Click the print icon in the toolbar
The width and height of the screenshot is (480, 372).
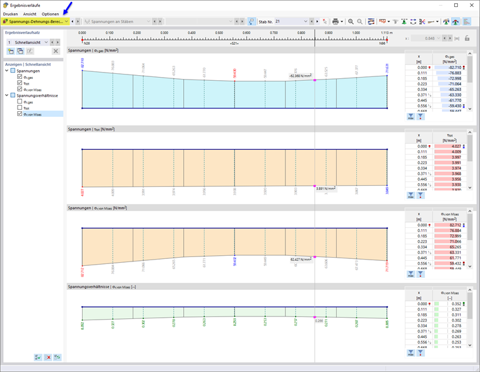(335, 21)
